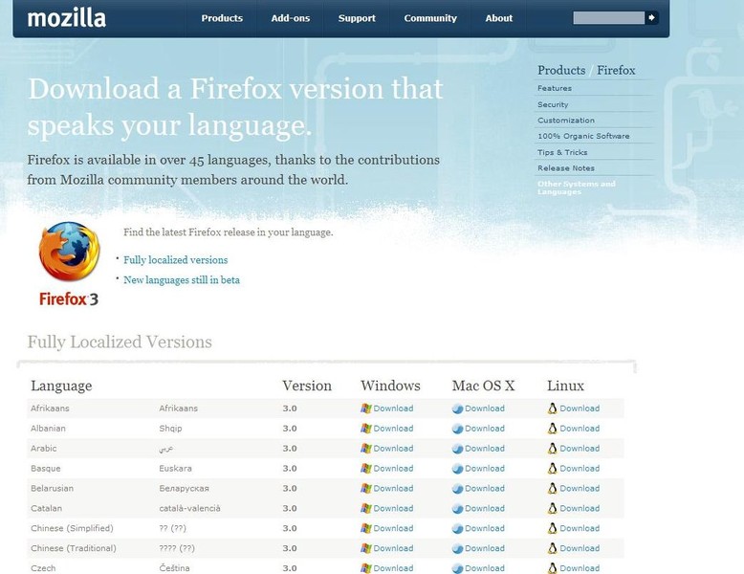Click the Mac icon in the Belarusian row
744x574 pixels.
click(457, 489)
